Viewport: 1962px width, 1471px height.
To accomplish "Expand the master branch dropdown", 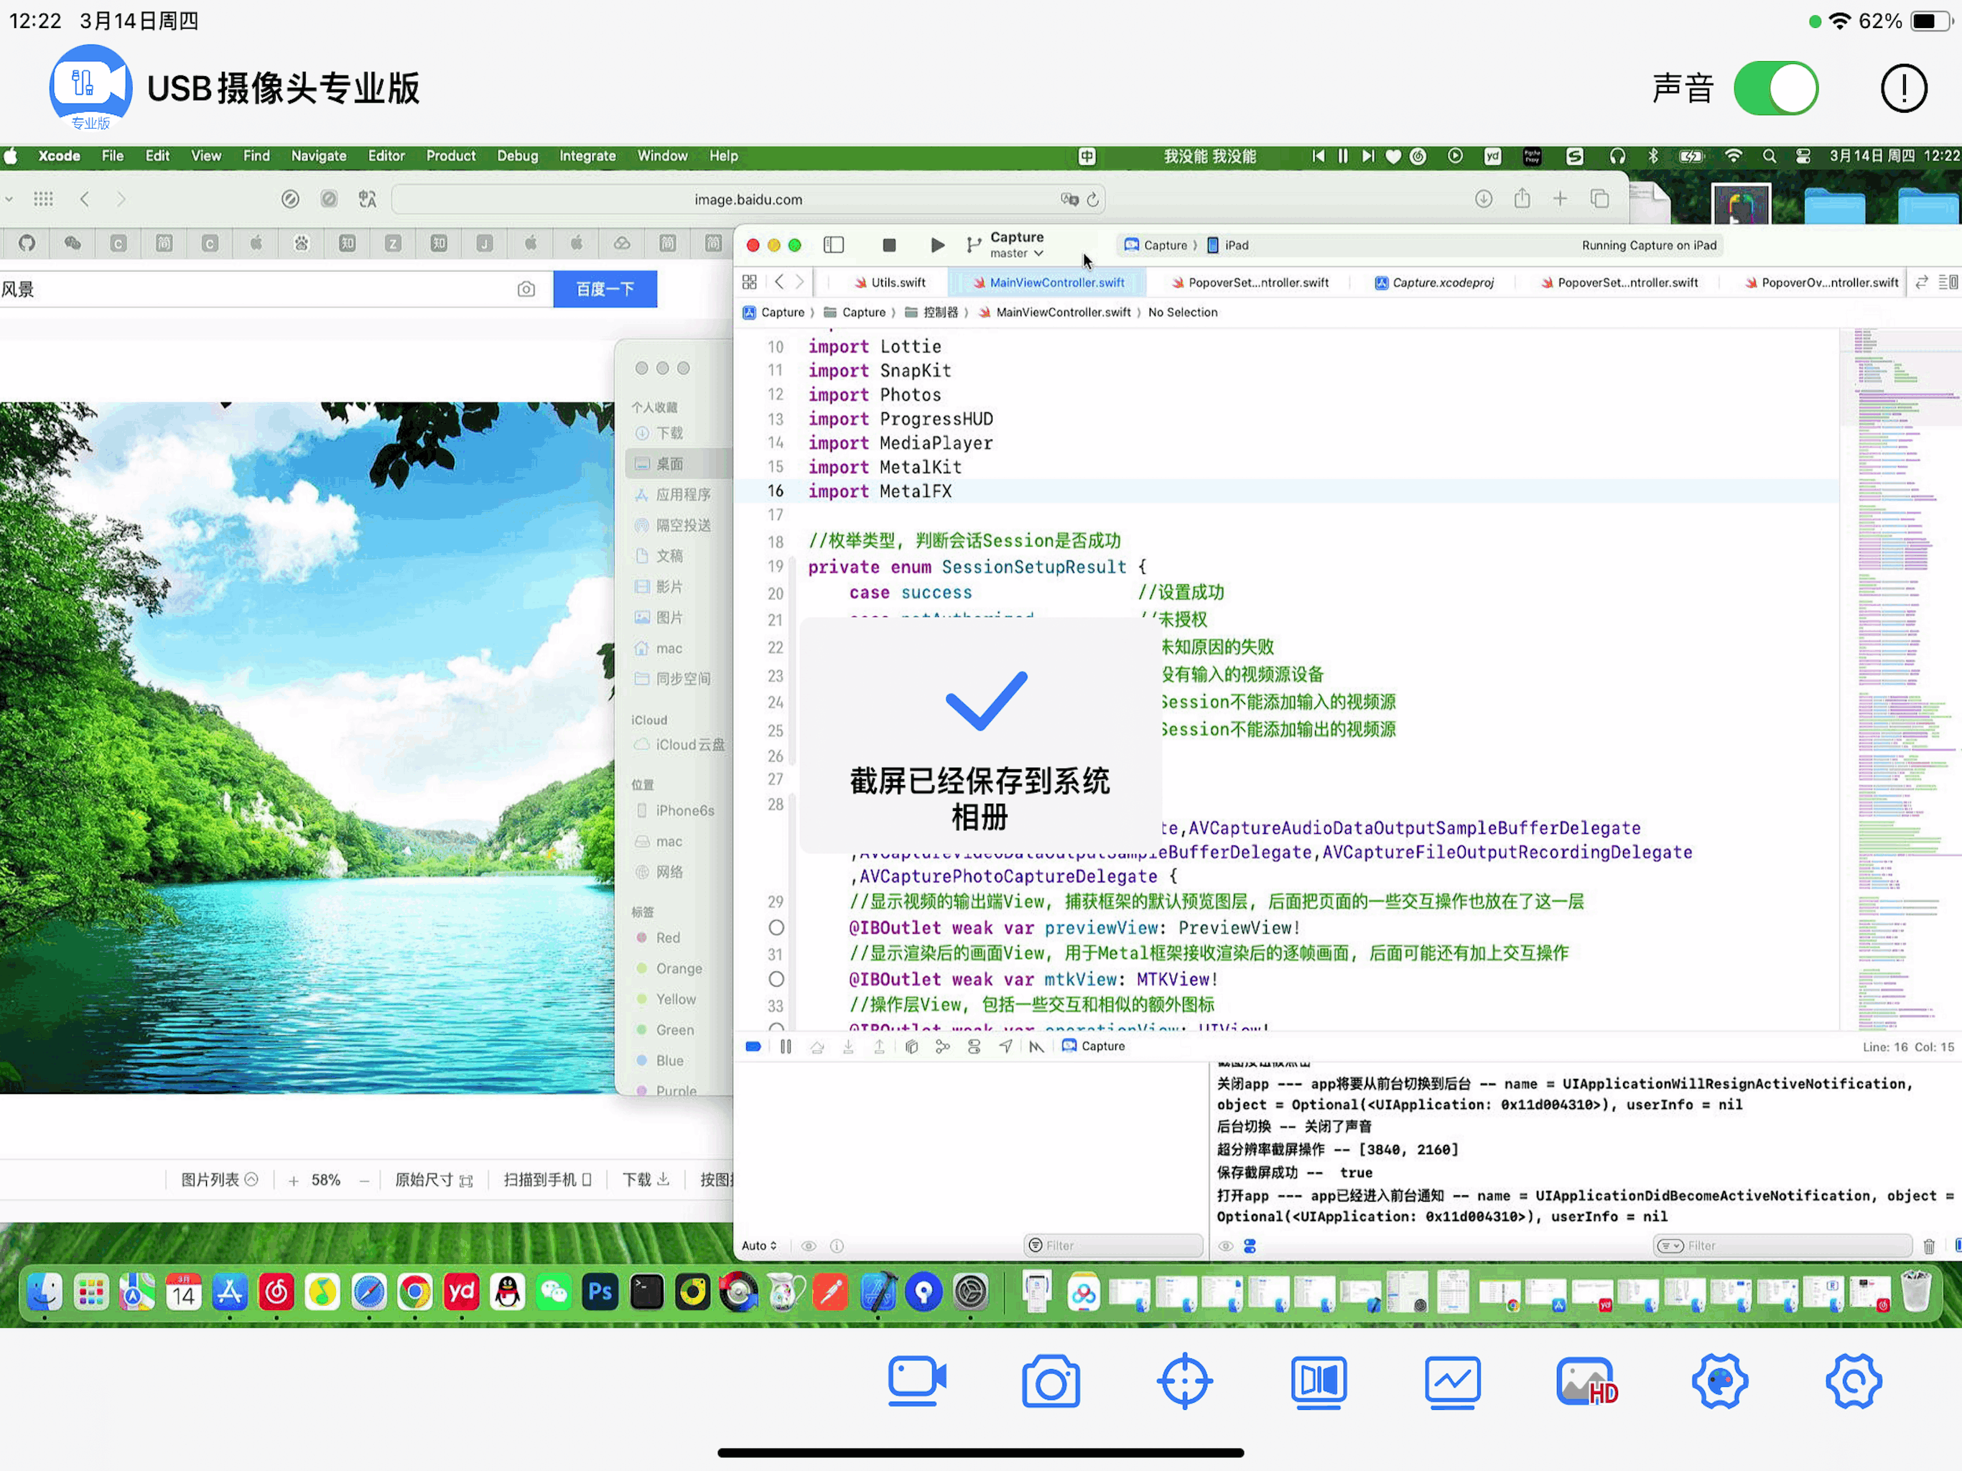I will coord(1016,254).
